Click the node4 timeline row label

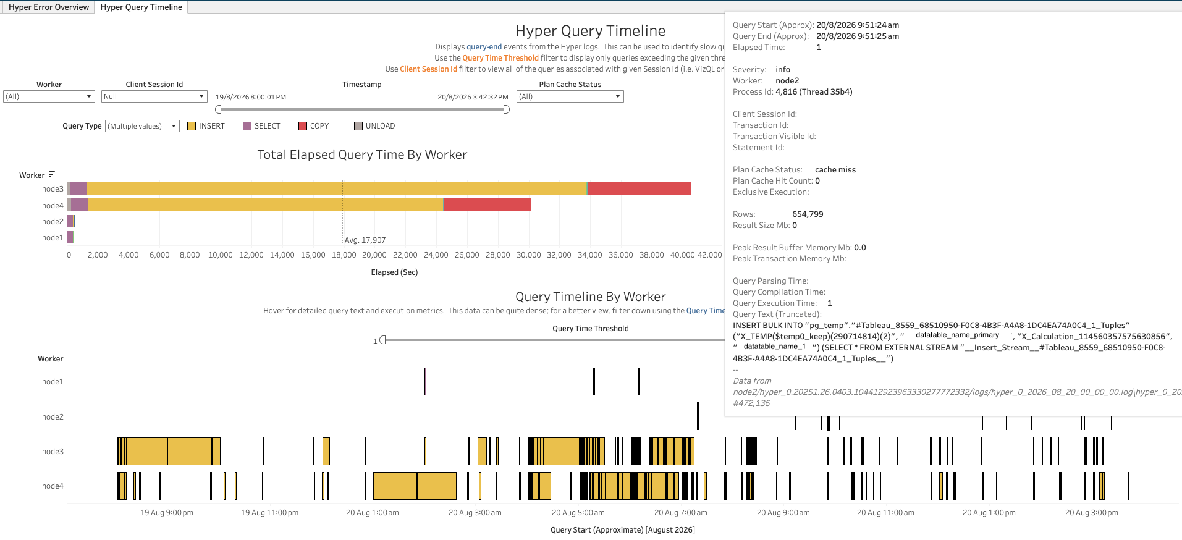53,486
